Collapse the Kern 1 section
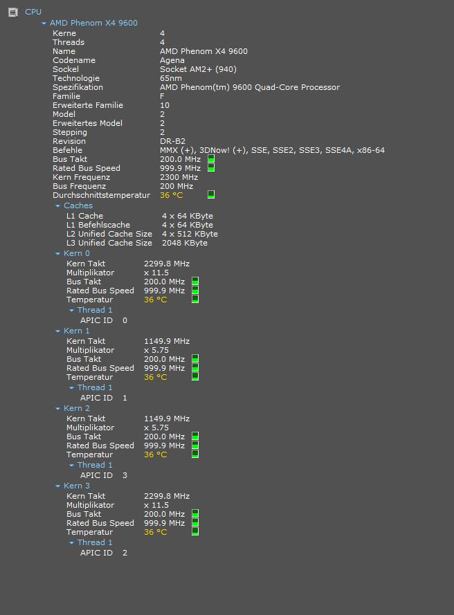454x615 pixels. [x=57, y=331]
